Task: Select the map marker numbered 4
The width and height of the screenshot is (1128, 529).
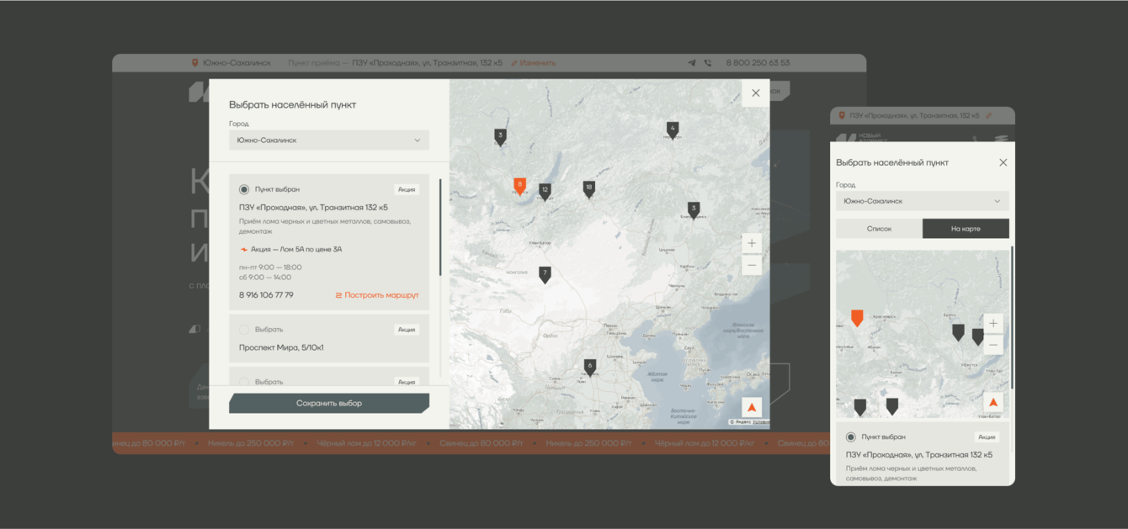Action: tap(672, 130)
